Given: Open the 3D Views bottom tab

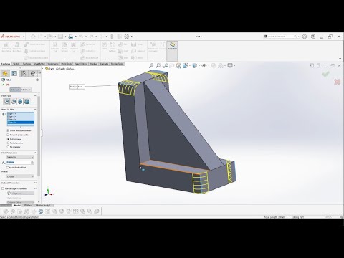Looking at the screenshot, I should click(x=28, y=206).
